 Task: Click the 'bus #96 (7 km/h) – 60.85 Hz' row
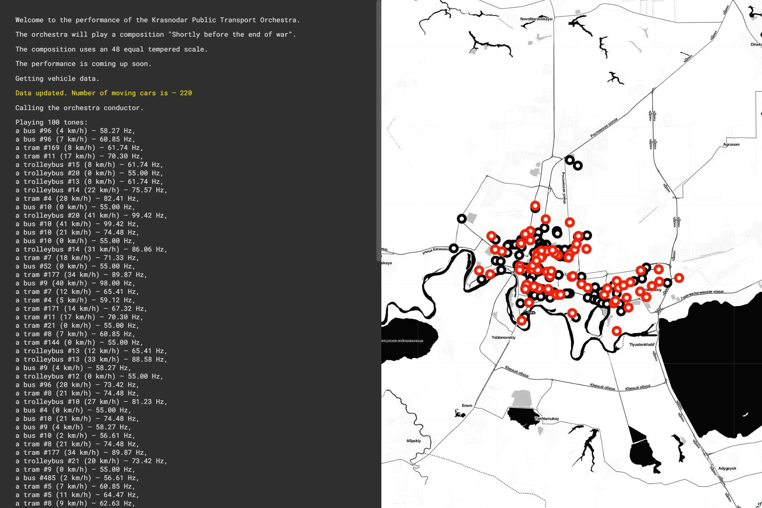pyautogui.click(x=75, y=139)
